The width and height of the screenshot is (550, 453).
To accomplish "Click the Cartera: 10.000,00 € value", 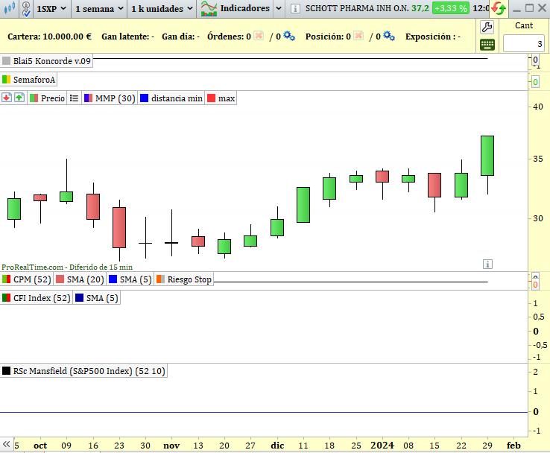I will pos(49,37).
